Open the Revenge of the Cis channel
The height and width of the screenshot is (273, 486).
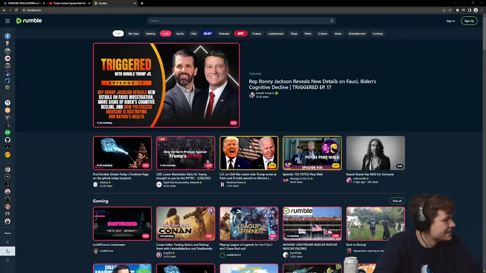coord(301,179)
